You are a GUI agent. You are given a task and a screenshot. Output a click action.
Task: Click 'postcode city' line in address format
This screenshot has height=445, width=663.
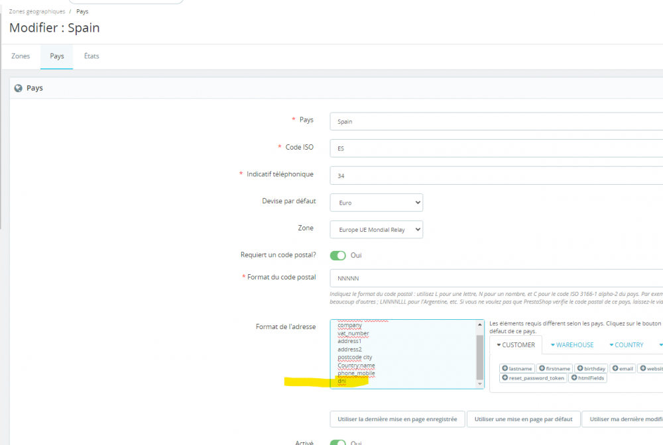[x=355, y=357]
